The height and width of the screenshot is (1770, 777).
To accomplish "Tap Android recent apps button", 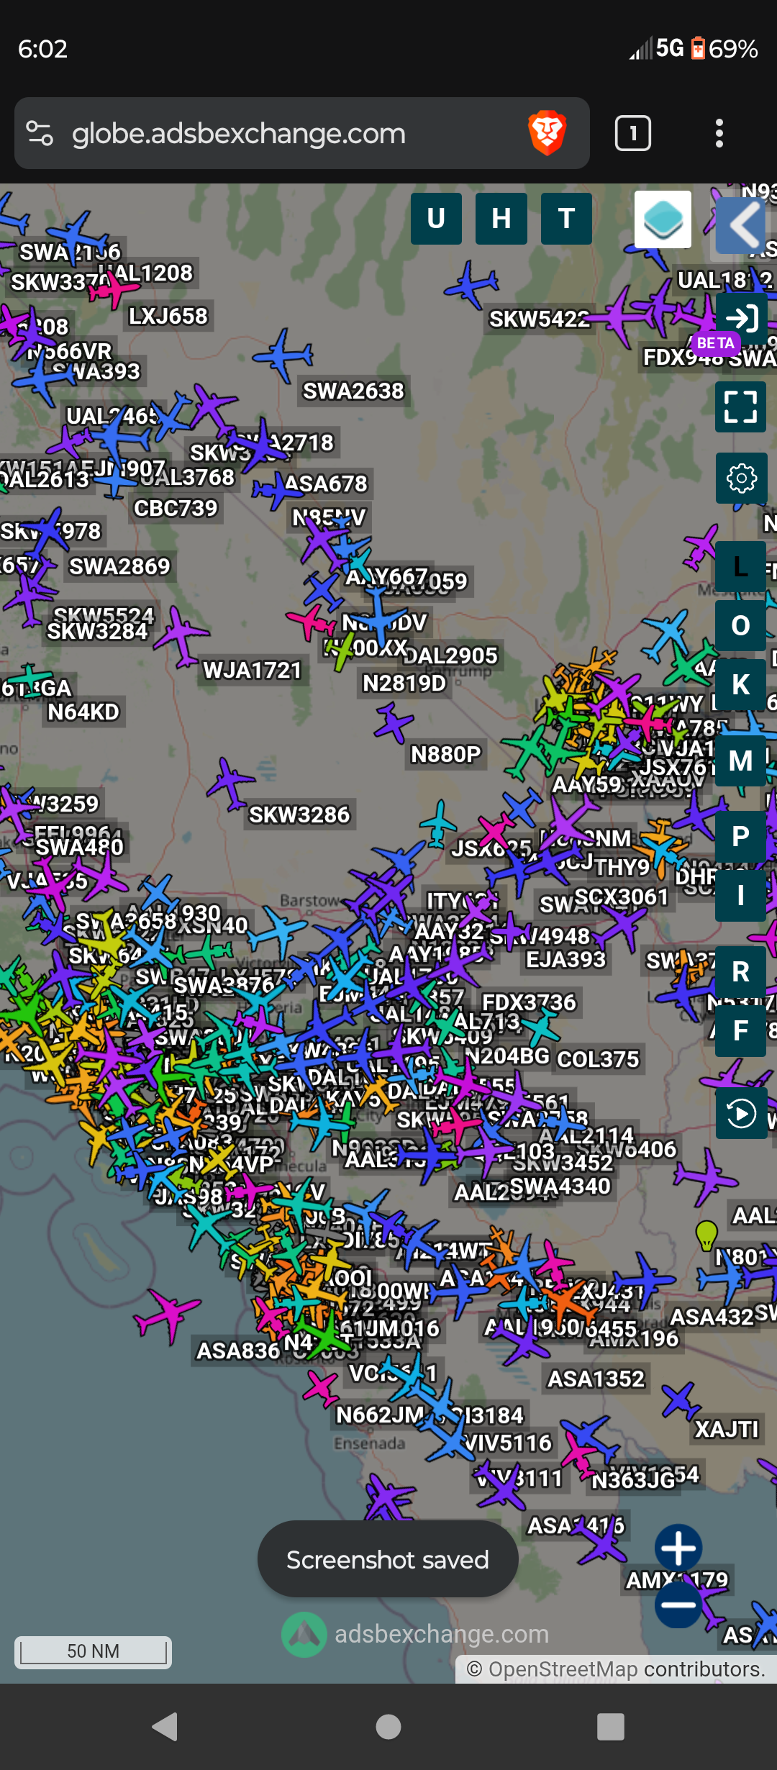I will (x=611, y=1727).
